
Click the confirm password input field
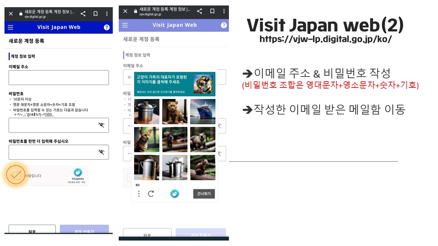coord(59,152)
